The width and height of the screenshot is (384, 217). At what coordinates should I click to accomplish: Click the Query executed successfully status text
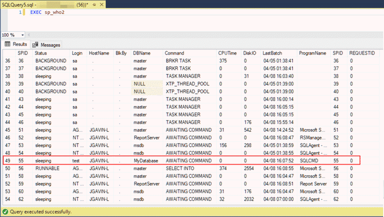[41, 212]
